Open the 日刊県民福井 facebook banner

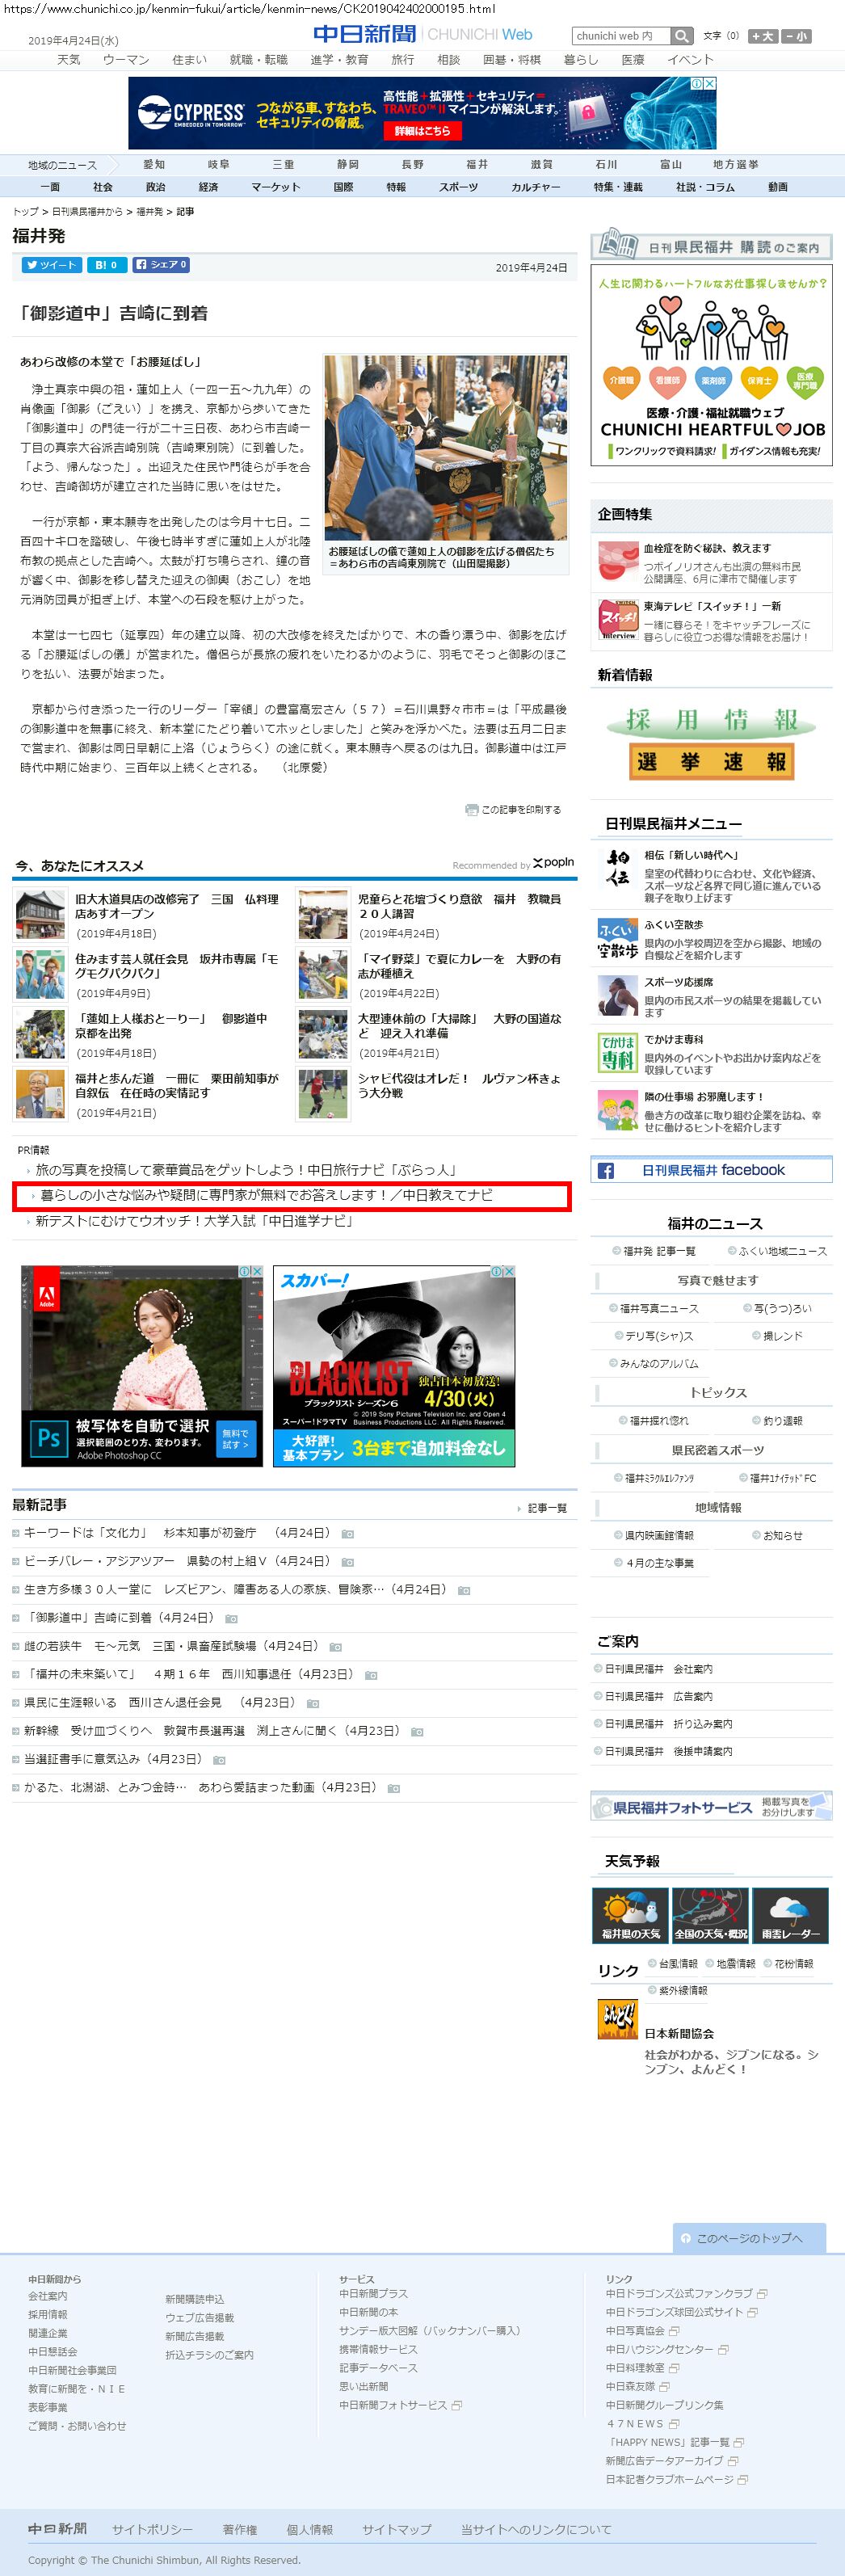[711, 1170]
